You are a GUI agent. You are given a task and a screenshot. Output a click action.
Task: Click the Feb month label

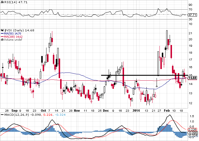pos(167,111)
